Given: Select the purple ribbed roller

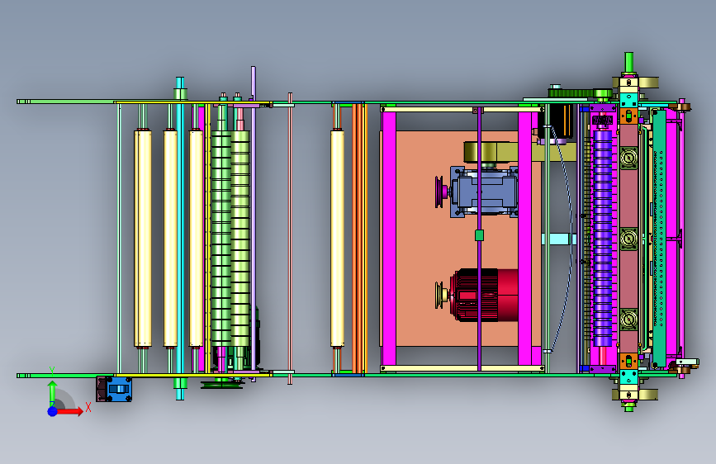Looking at the screenshot, I should (602, 238).
